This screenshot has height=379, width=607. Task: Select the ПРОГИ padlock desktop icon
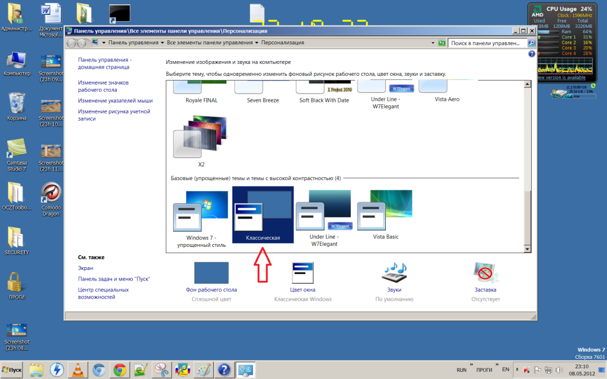17,286
